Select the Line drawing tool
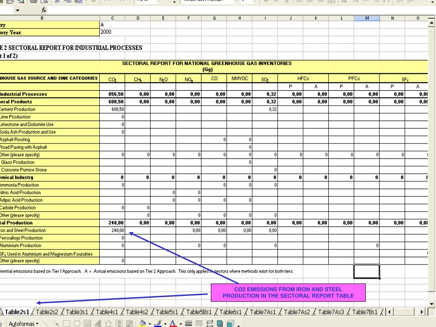Screen dimensions: 436x327 point(46,324)
